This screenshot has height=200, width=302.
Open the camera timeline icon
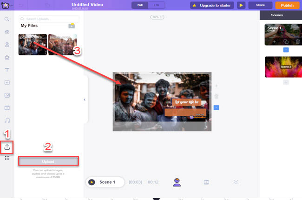[x=236, y=182]
